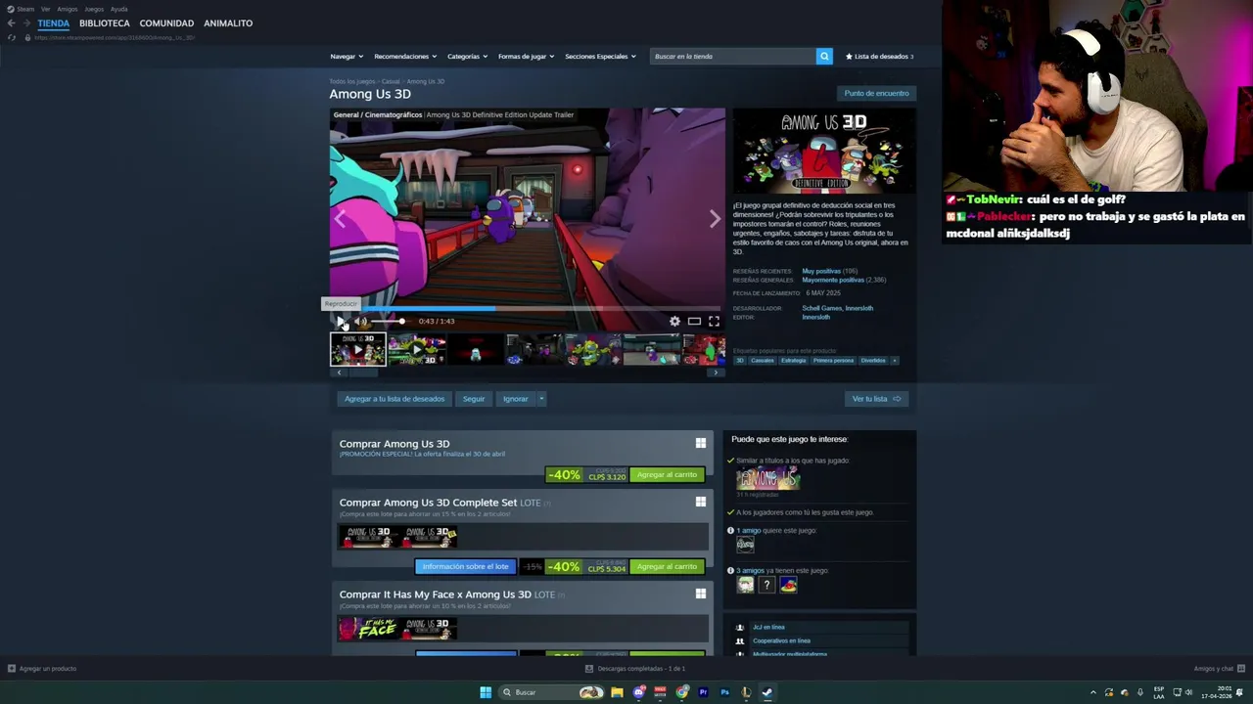Click the '3 amigos' link

coord(751,571)
